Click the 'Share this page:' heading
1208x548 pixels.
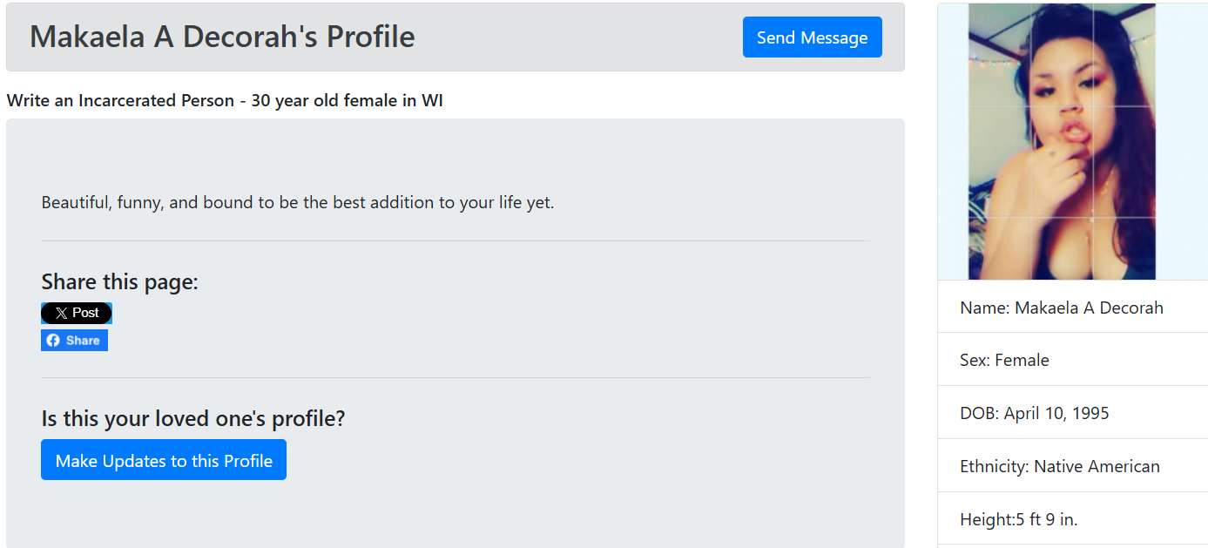coord(120,281)
